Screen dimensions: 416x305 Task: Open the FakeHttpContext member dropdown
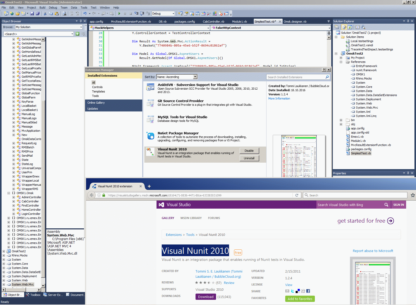click(x=329, y=28)
